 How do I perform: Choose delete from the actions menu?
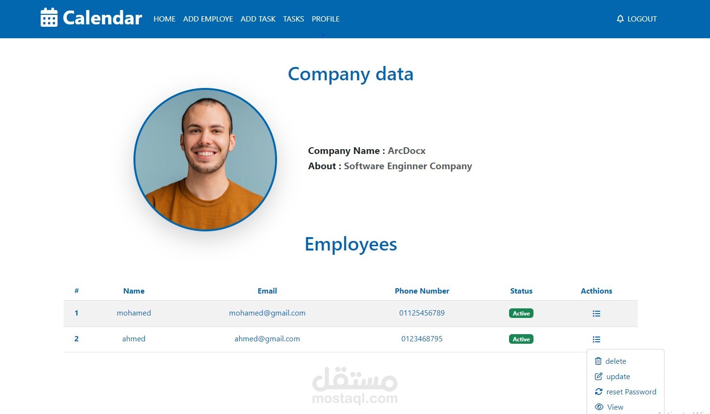616,361
